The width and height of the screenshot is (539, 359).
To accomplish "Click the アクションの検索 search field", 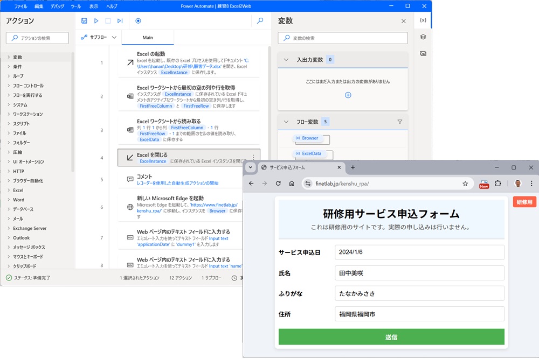I will pos(38,38).
